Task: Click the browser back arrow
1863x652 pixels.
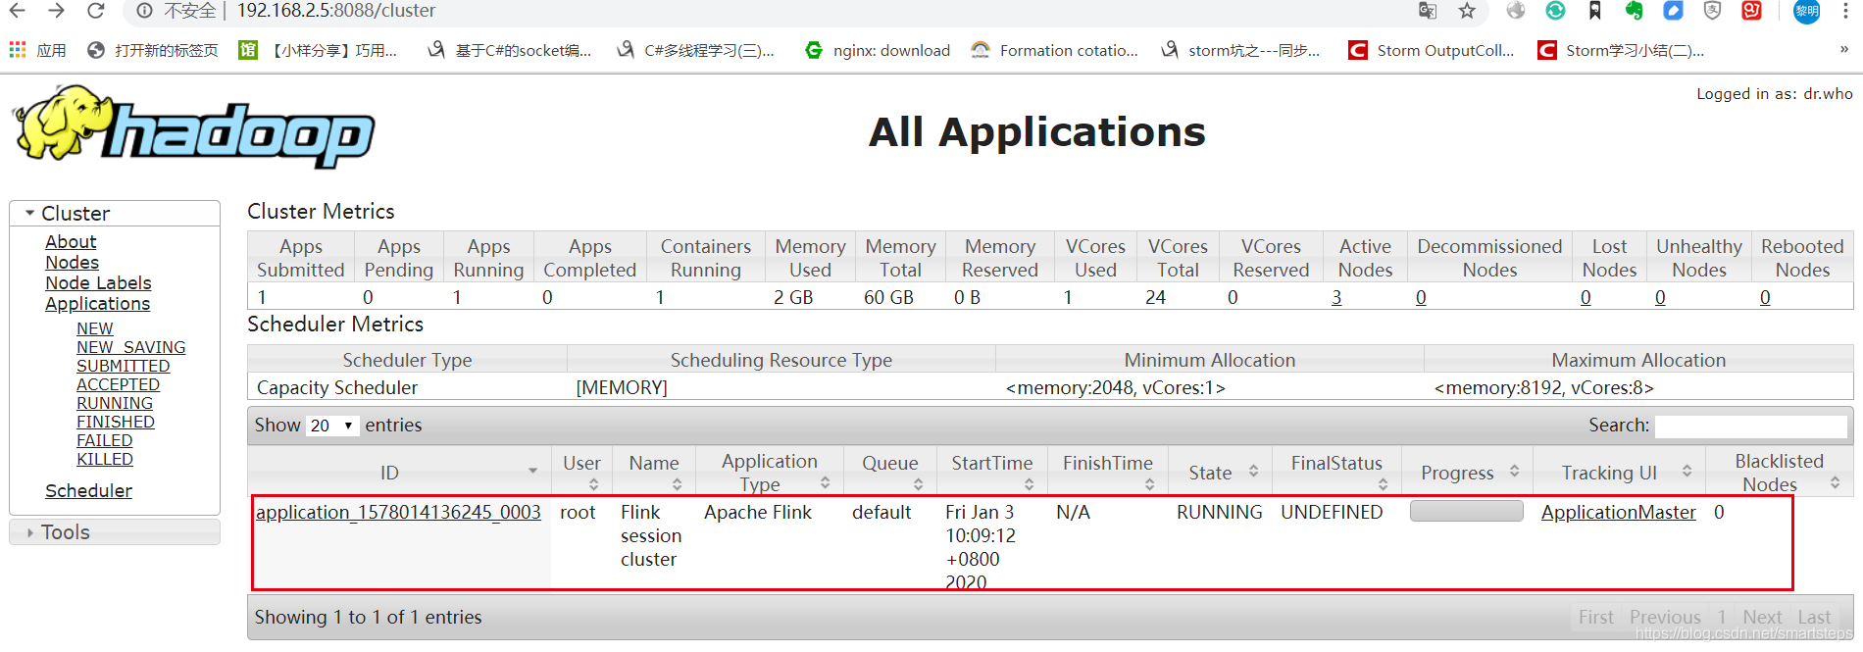Action: 18,11
